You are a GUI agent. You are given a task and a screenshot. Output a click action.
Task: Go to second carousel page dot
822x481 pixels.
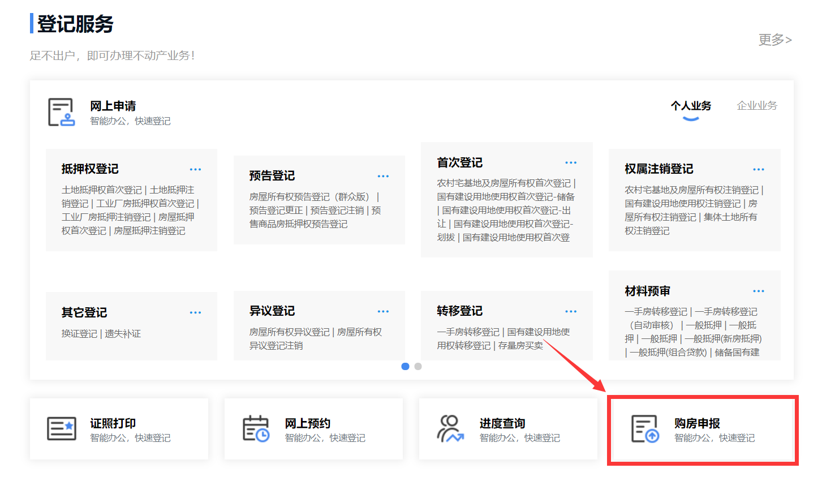coord(418,367)
